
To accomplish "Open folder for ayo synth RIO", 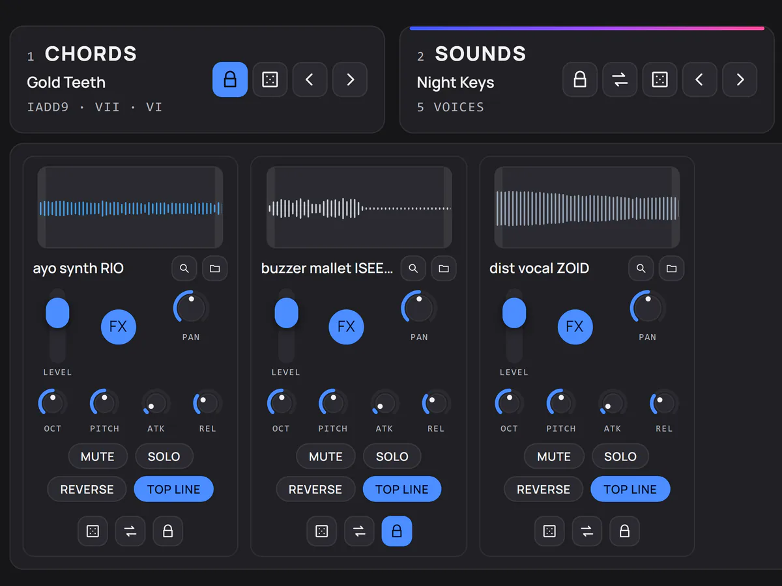I will pos(215,268).
